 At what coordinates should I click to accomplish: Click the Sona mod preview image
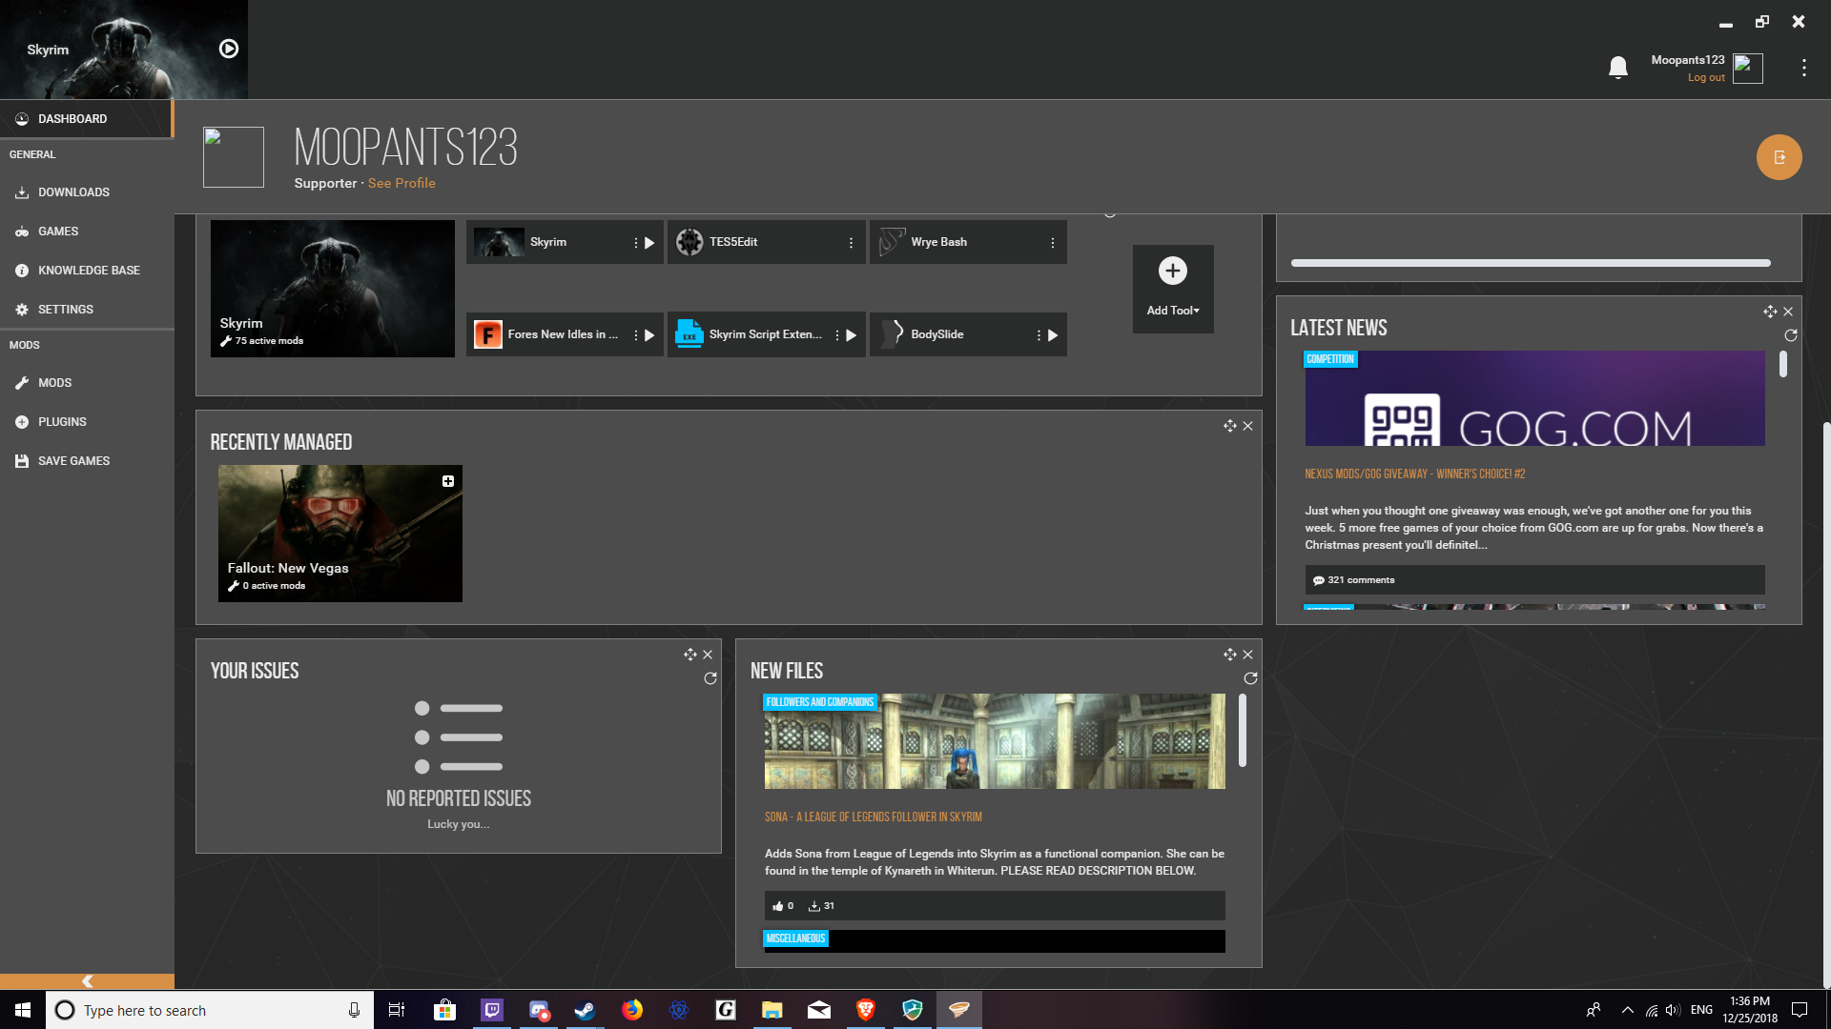(x=995, y=741)
